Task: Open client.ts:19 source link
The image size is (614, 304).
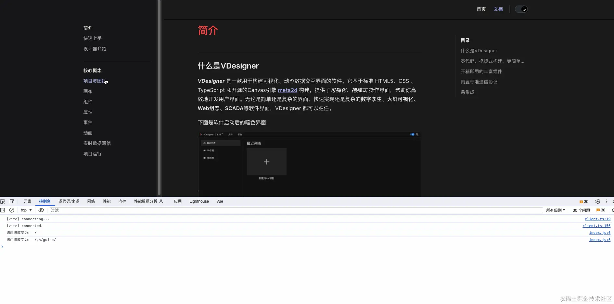Action: point(597,219)
